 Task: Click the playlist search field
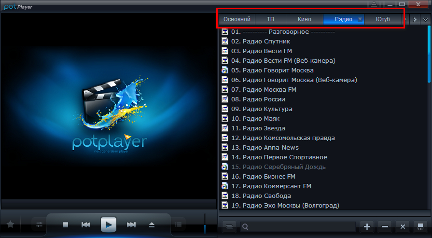tap(298, 227)
